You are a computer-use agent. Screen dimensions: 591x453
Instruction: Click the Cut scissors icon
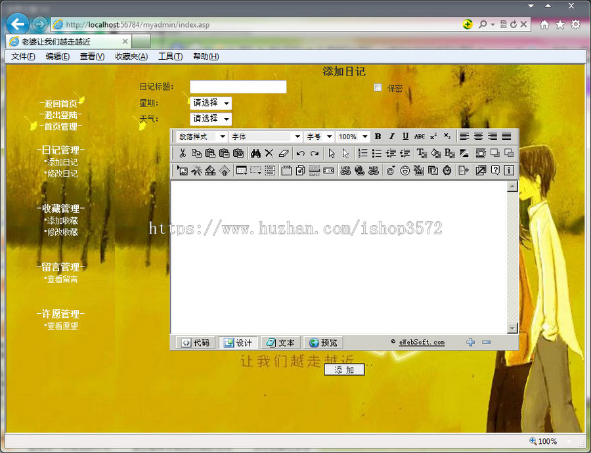tap(183, 153)
